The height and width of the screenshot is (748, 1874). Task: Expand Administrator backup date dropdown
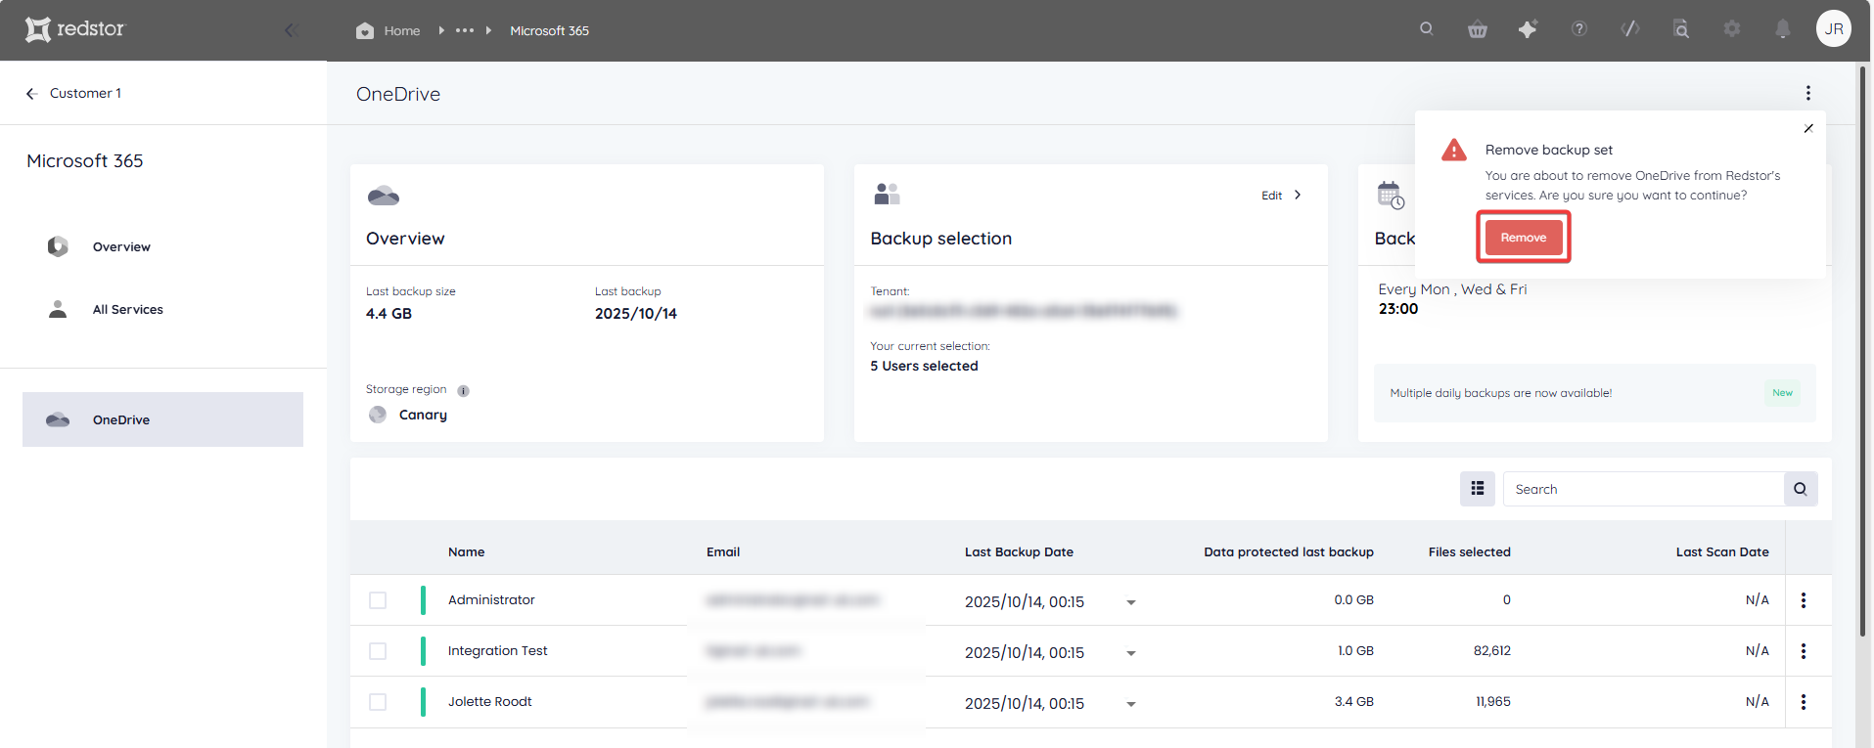pos(1131,602)
